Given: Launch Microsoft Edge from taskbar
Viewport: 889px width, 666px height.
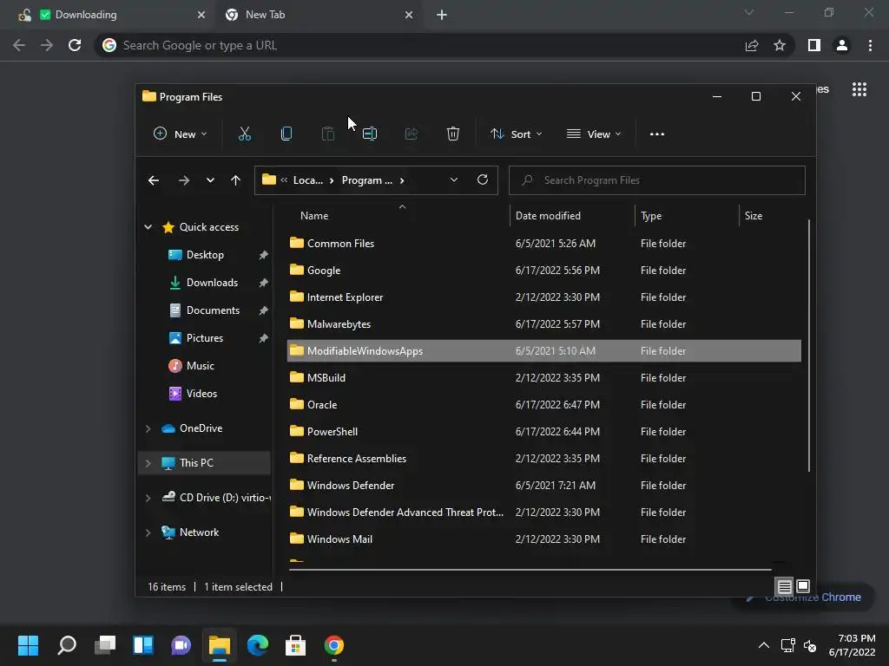Looking at the screenshot, I should click(x=258, y=645).
